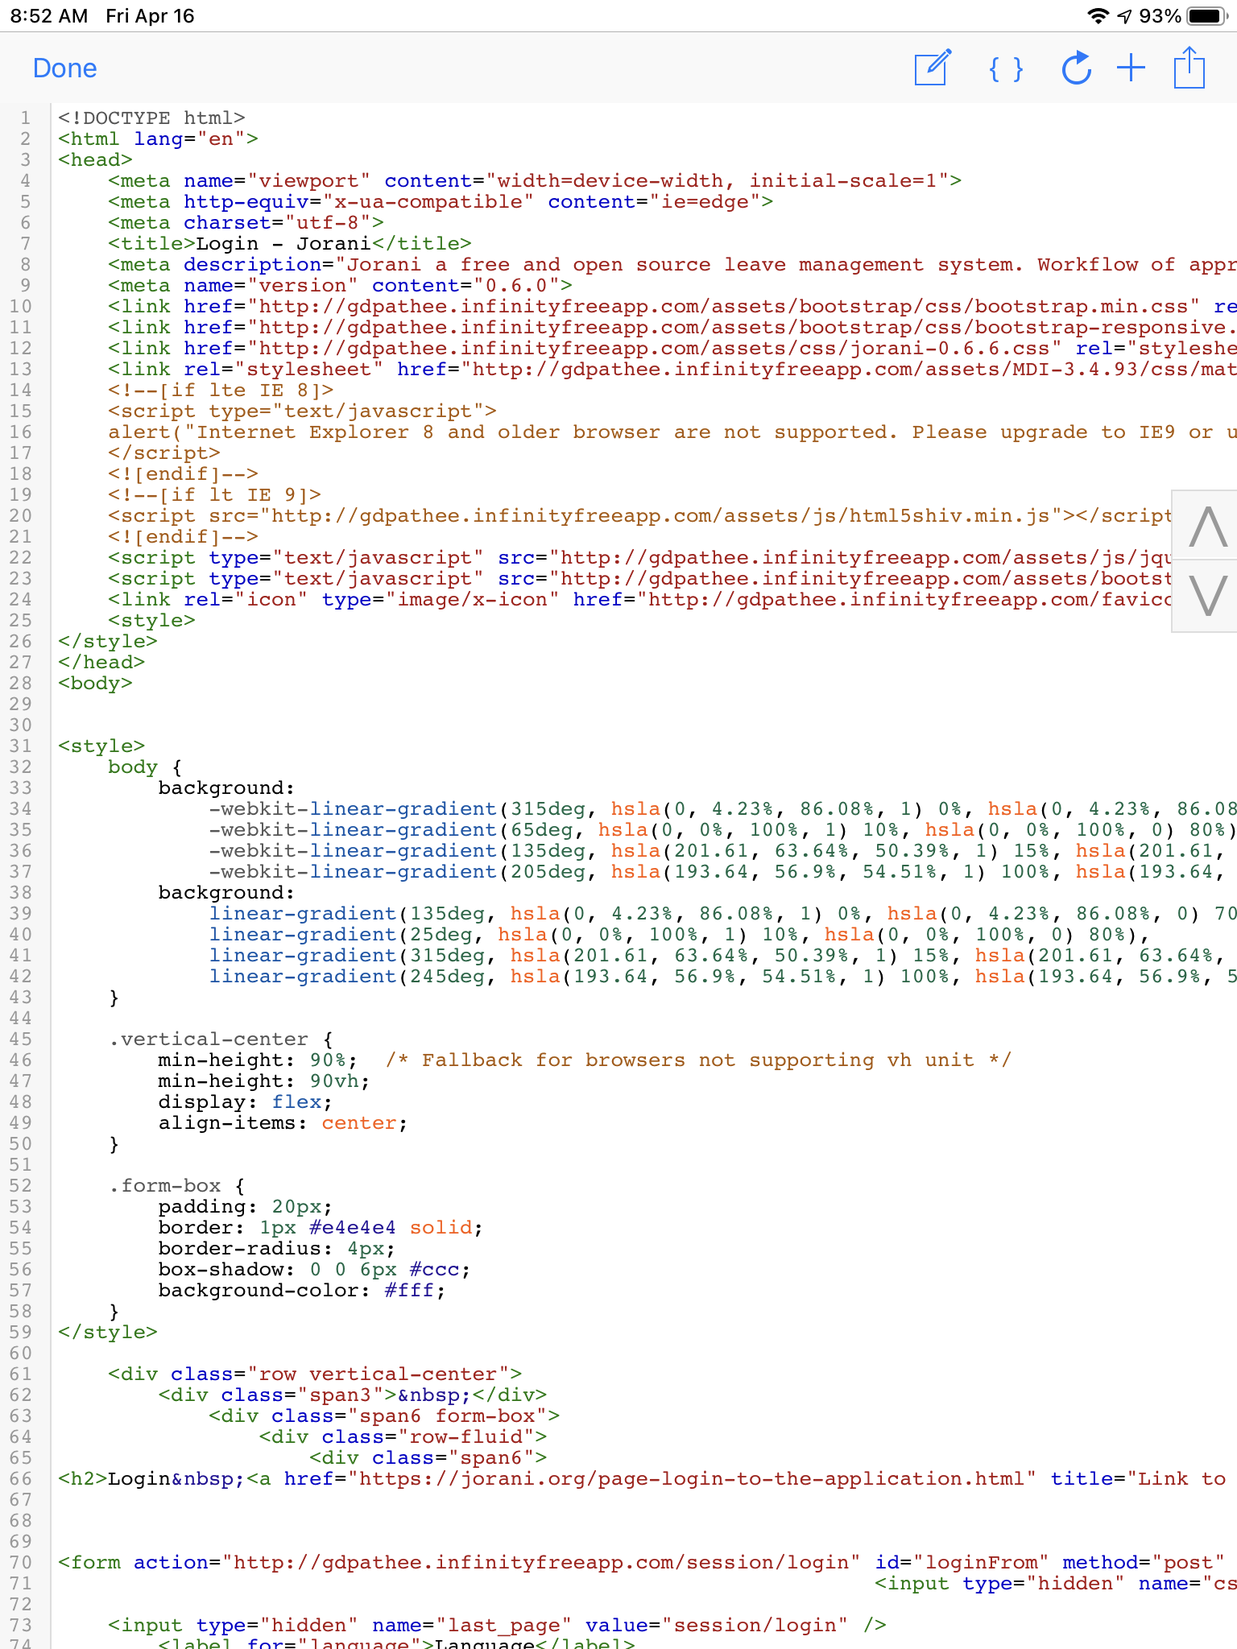Tap the location arrow status icon
The image size is (1237, 1649).
point(1124,16)
